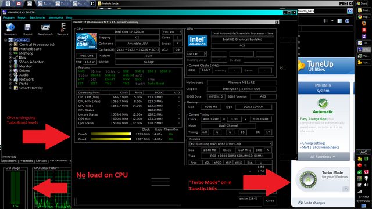Launch the Benchmark tool icon

pyautogui.click(x=45, y=28)
